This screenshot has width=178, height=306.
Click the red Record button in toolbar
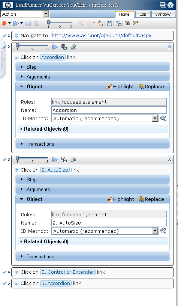(x=4, y=23)
